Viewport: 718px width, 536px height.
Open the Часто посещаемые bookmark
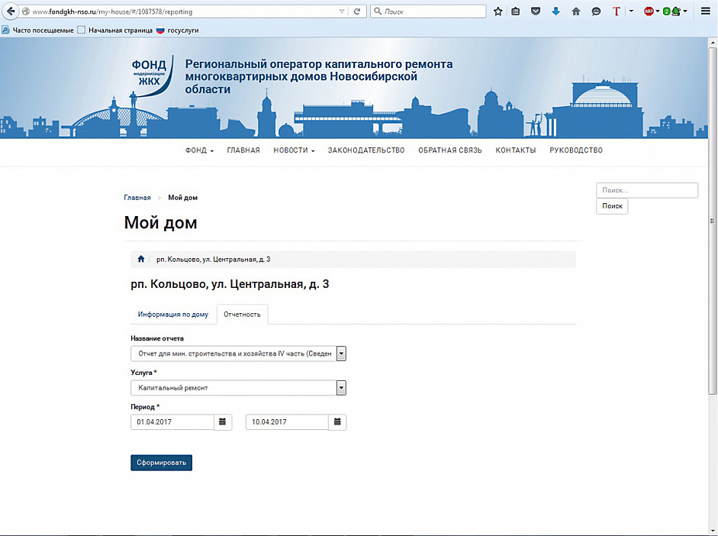(x=38, y=31)
